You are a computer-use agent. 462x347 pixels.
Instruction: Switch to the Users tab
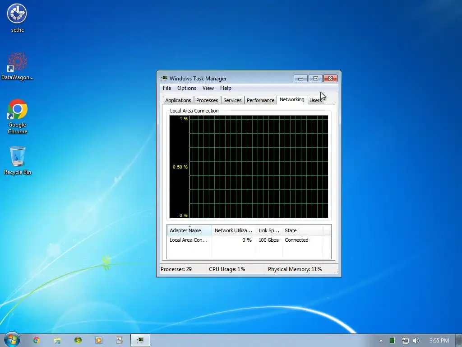tap(316, 100)
